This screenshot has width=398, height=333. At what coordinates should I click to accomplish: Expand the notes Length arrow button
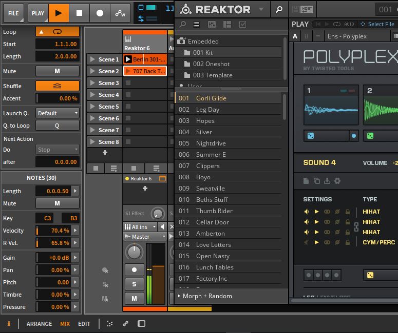pos(75,191)
